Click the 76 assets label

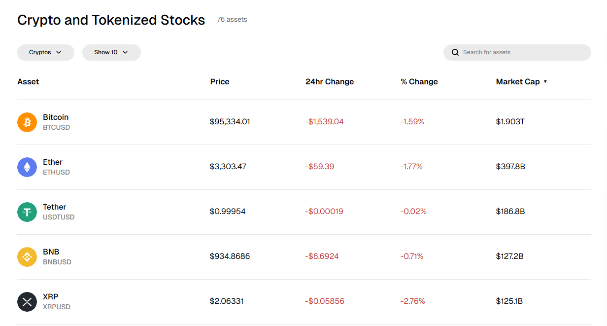point(232,19)
